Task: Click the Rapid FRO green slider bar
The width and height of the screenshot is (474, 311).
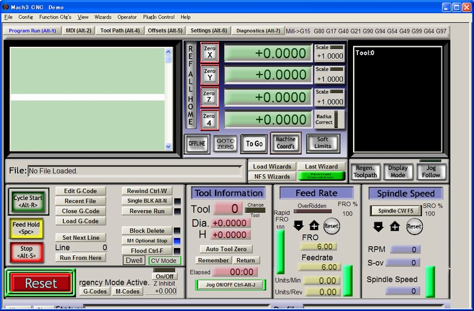Action: tap(280, 252)
